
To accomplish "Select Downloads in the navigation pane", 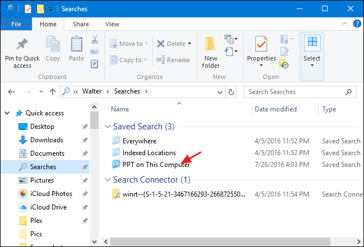I will click(x=46, y=140).
